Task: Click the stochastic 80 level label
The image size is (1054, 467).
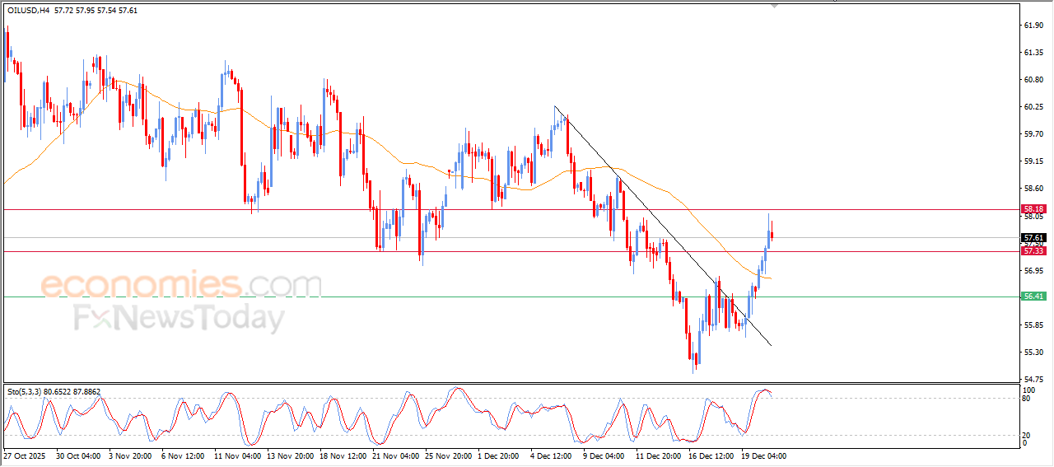Action: pos(1025,399)
